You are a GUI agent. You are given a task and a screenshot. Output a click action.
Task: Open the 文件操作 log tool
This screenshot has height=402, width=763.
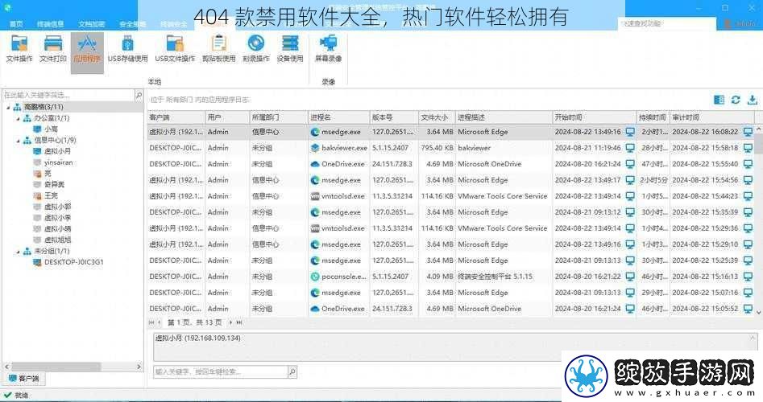click(19, 49)
